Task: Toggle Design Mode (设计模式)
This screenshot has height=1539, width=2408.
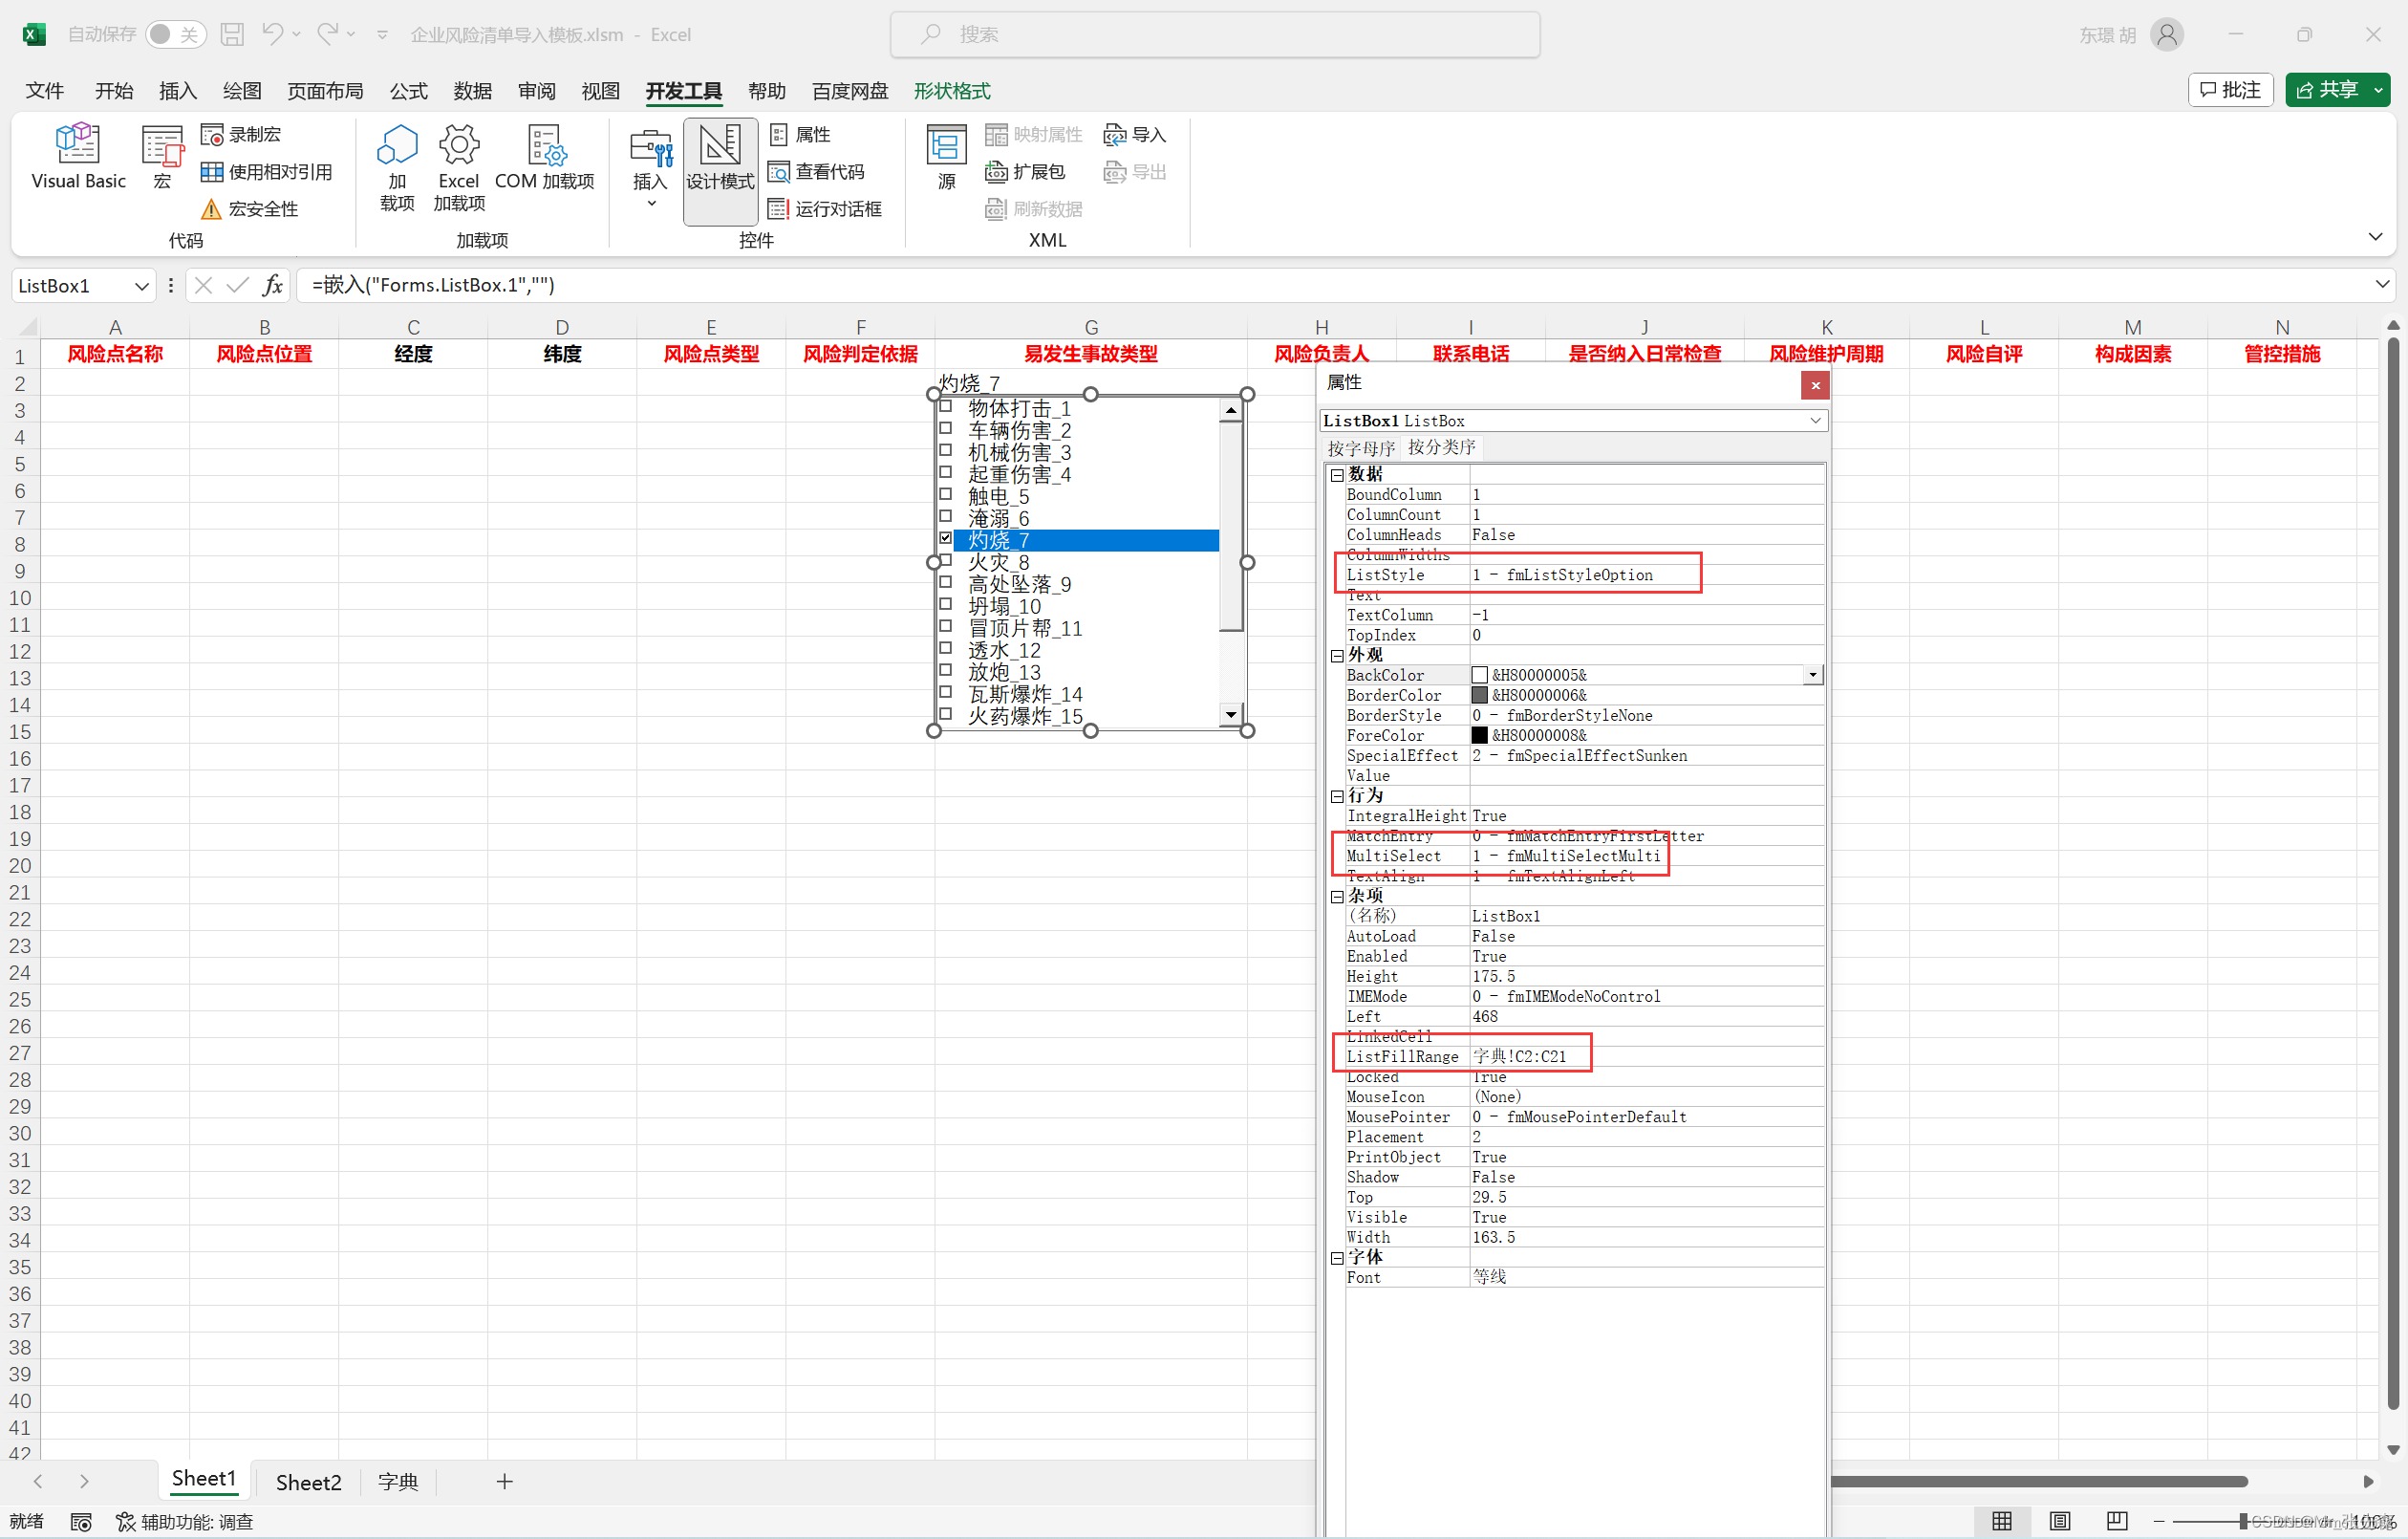Action: click(x=719, y=157)
